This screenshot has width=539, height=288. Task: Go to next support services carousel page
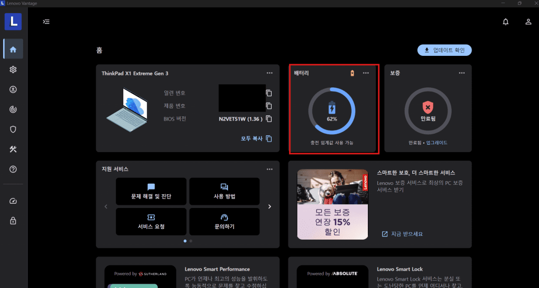(x=269, y=206)
